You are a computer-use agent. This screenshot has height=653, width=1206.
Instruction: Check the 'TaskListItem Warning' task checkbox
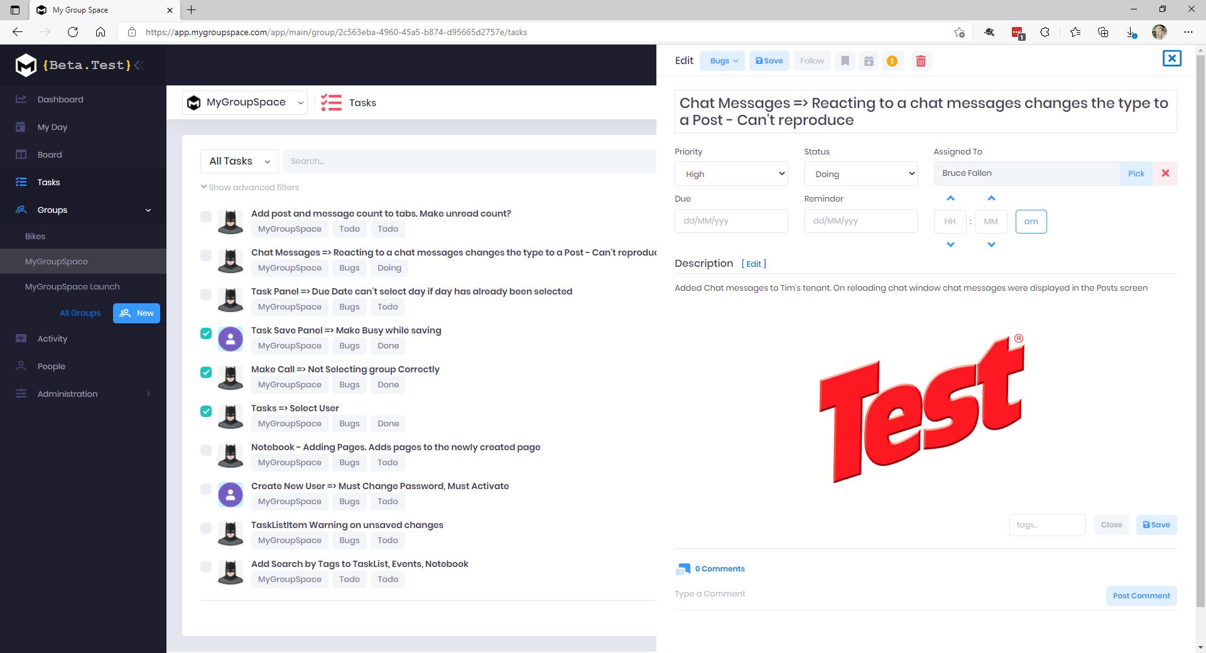[x=206, y=528]
